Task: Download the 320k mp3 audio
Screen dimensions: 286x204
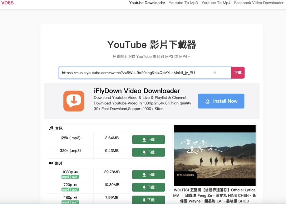Action: [148, 152]
